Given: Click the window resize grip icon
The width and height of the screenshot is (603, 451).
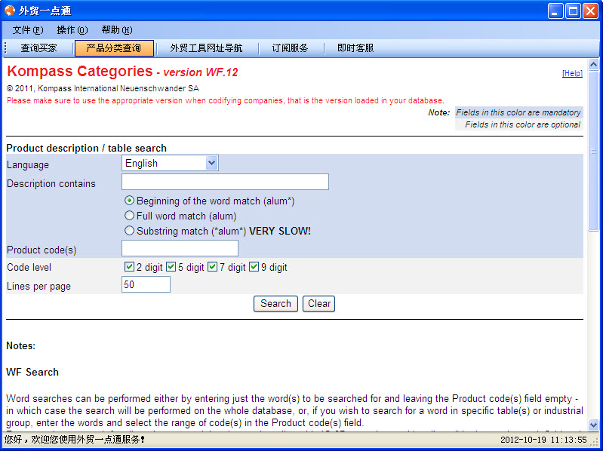Looking at the screenshot, I should [595, 442].
